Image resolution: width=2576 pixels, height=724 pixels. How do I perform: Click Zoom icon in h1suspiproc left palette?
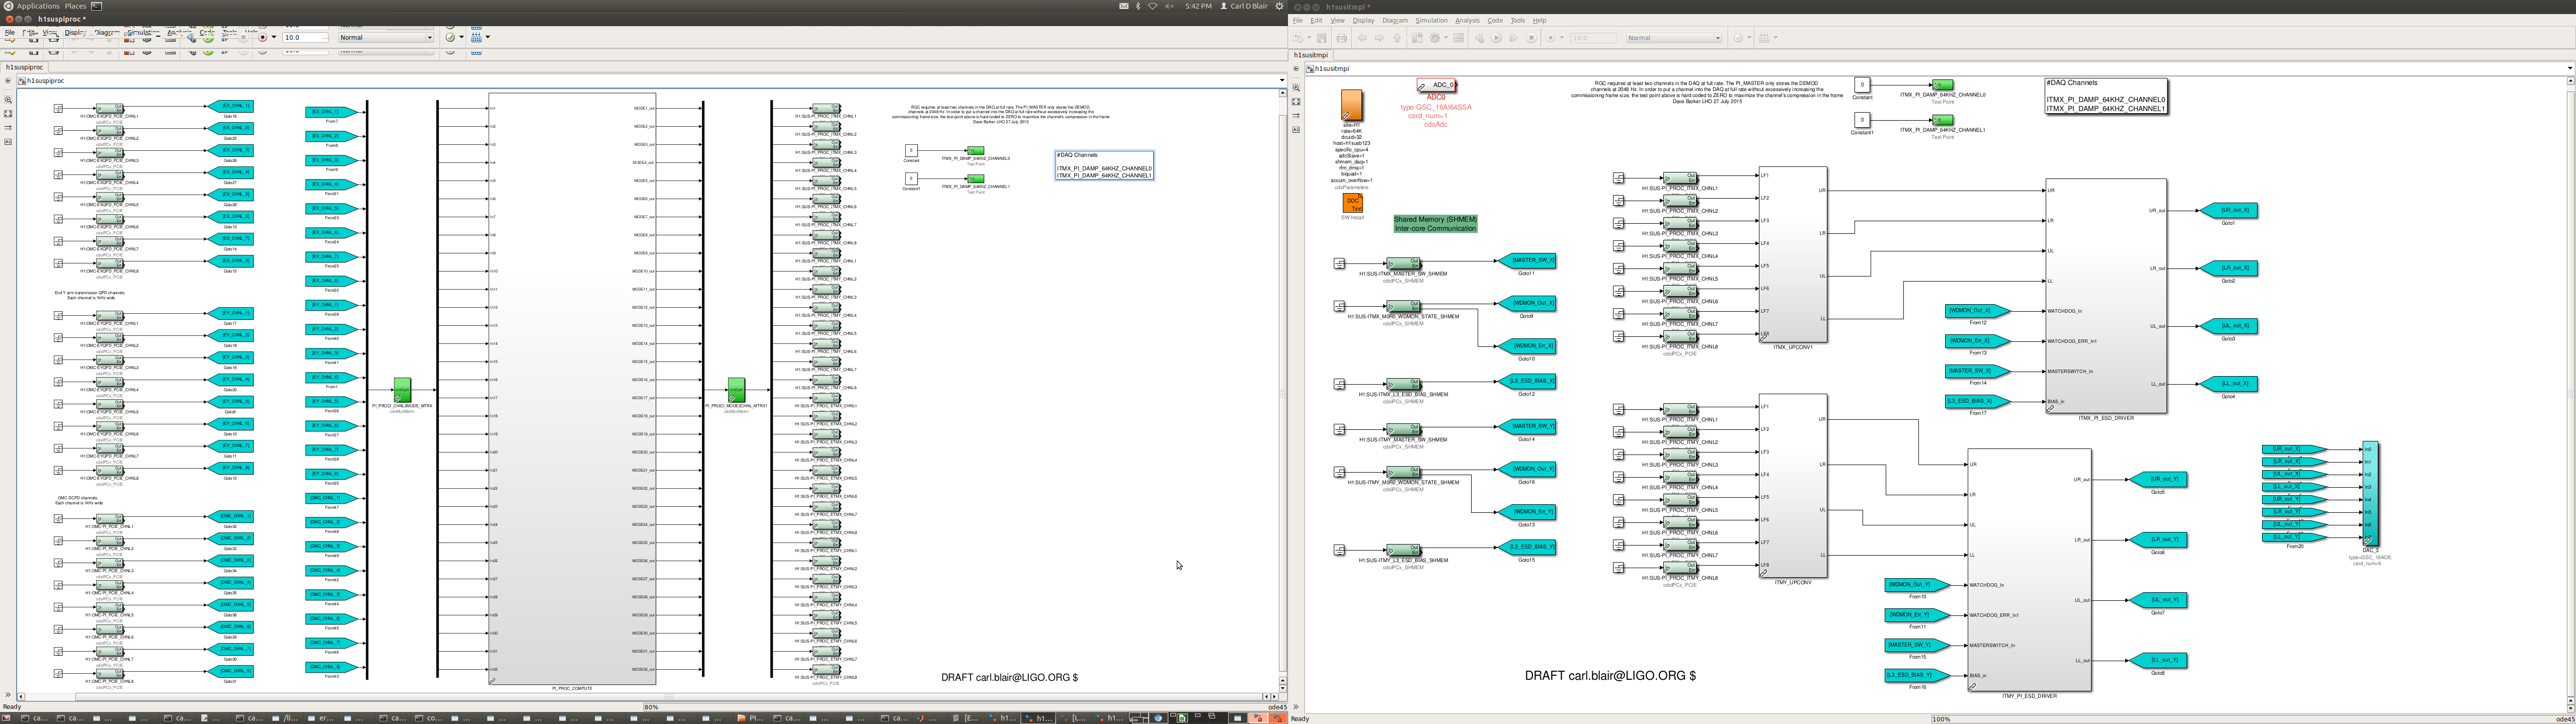pyautogui.click(x=8, y=100)
